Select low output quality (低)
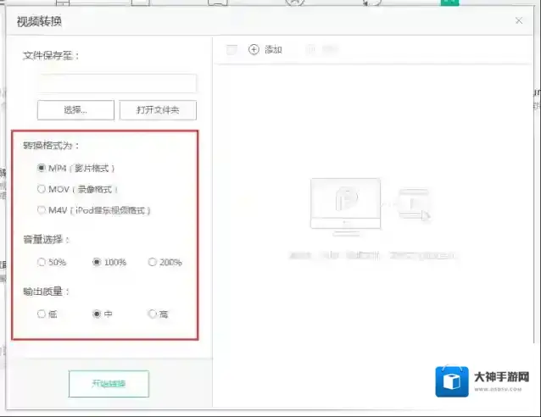Image resolution: width=541 pixels, height=417 pixels. click(x=42, y=314)
